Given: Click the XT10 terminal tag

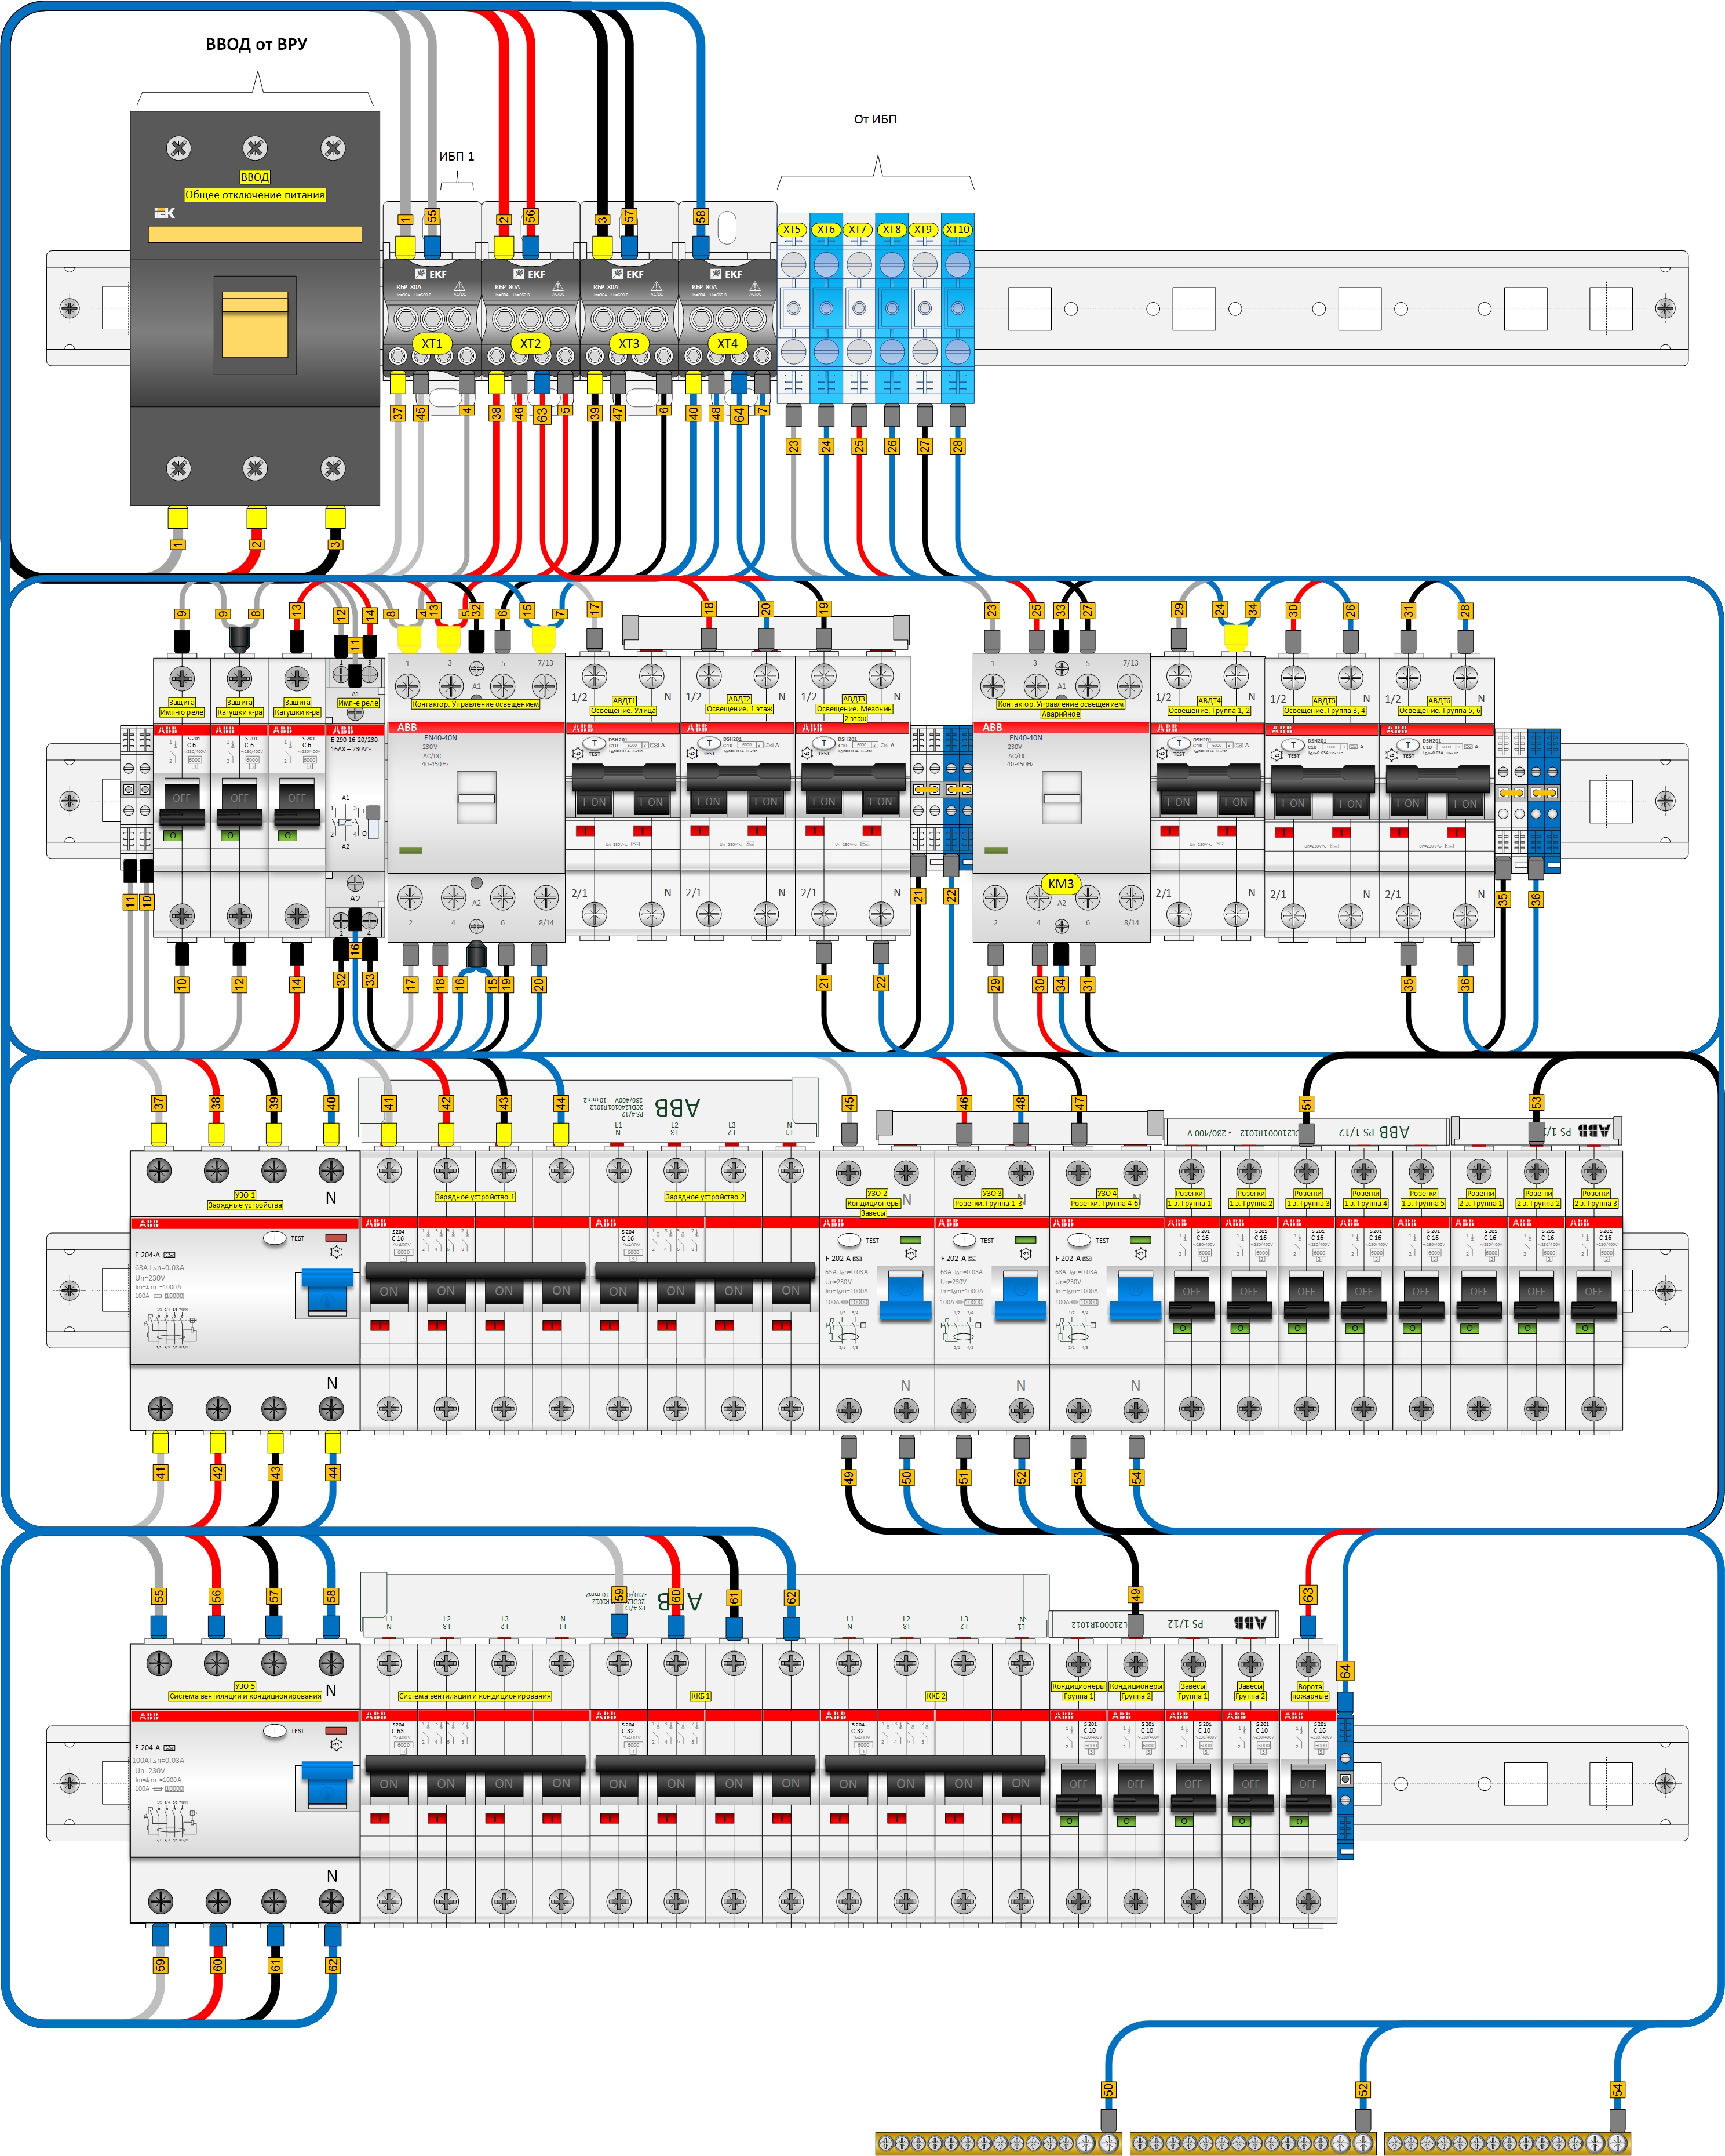Looking at the screenshot, I should click(x=957, y=229).
